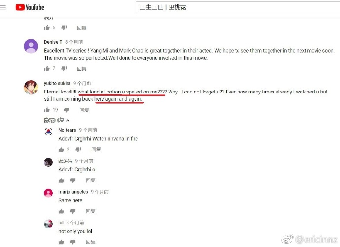Reply to Denise T's comment via 回复
Screen dimensions: 340x247
81,69
